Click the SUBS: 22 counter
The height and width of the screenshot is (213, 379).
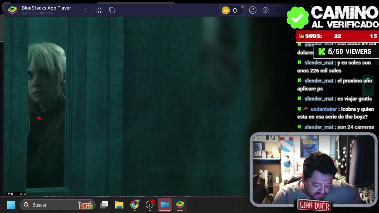tap(324, 36)
